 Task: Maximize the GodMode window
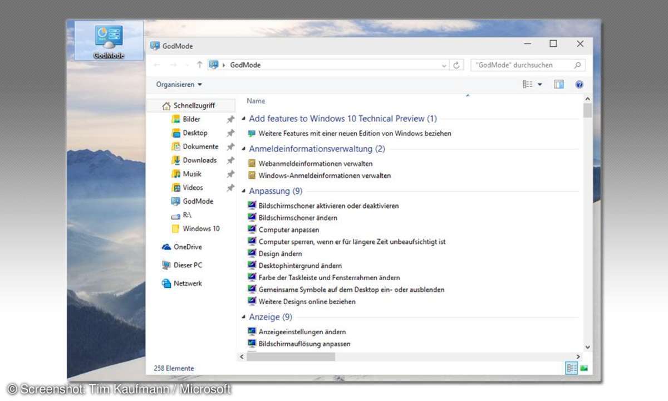coord(553,44)
